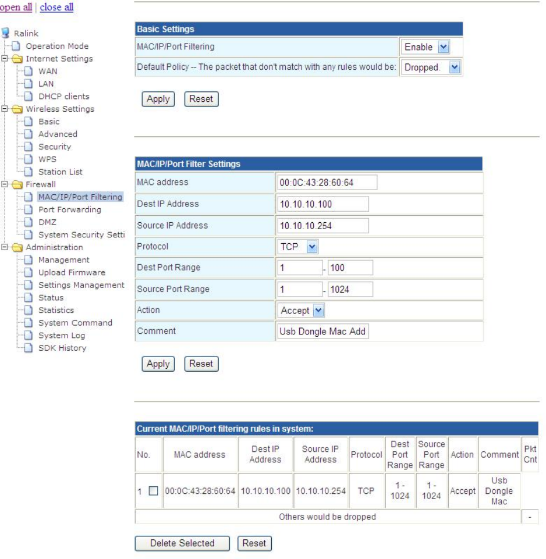Click the close all link
This screenshot has width=546, height=559.
point(56,7)
